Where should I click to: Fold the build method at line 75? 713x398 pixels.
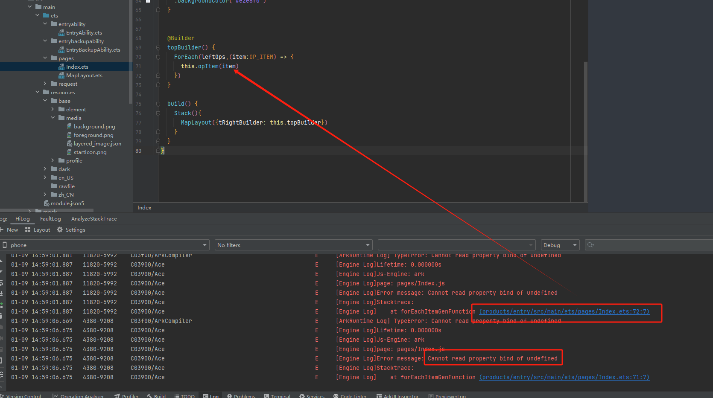pos(158,104)
